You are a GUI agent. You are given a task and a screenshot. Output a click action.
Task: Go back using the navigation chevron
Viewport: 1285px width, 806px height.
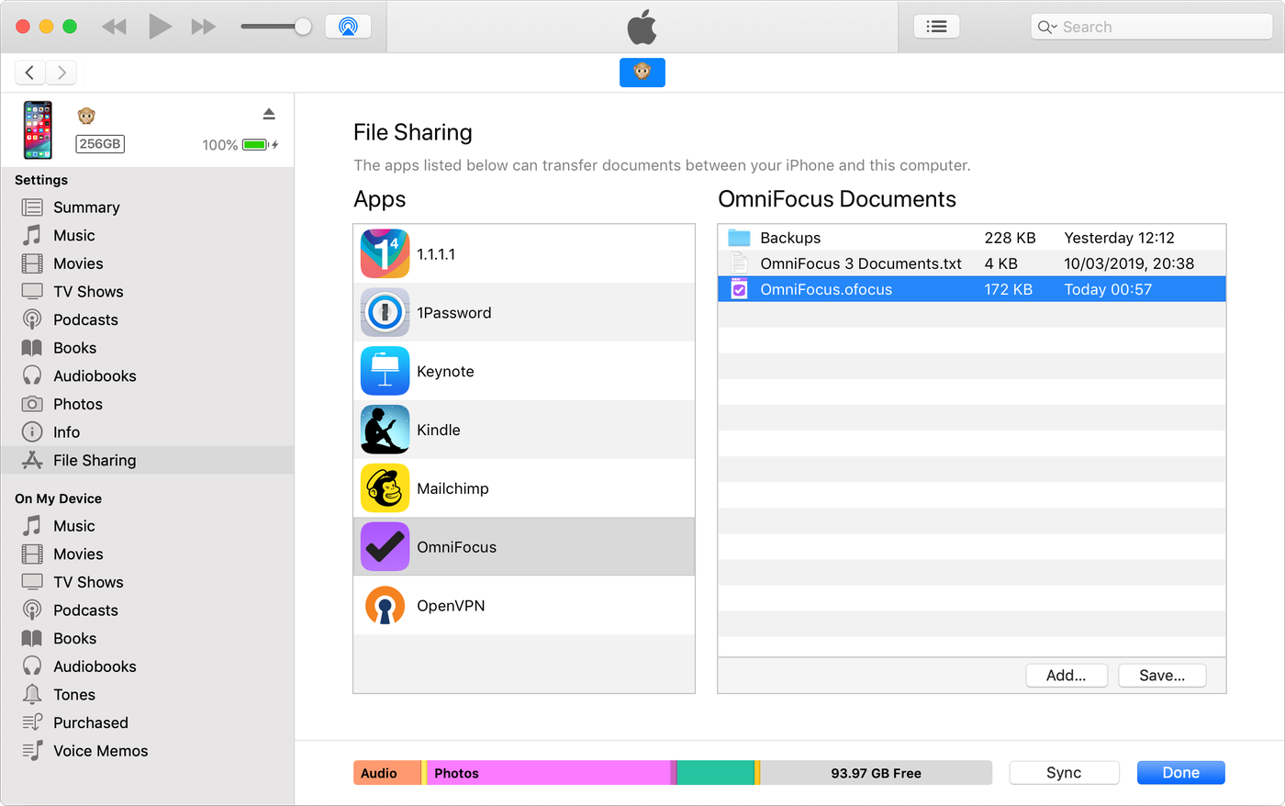[x=29, y=73]
